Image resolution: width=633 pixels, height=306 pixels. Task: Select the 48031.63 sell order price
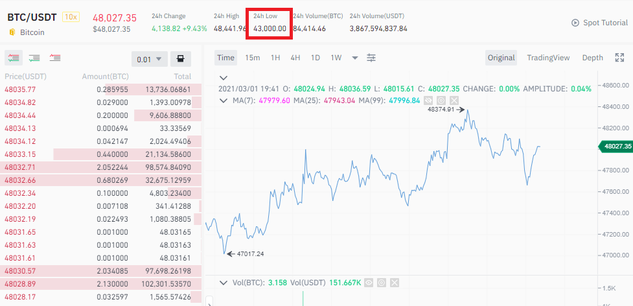(x=20, y=245)
